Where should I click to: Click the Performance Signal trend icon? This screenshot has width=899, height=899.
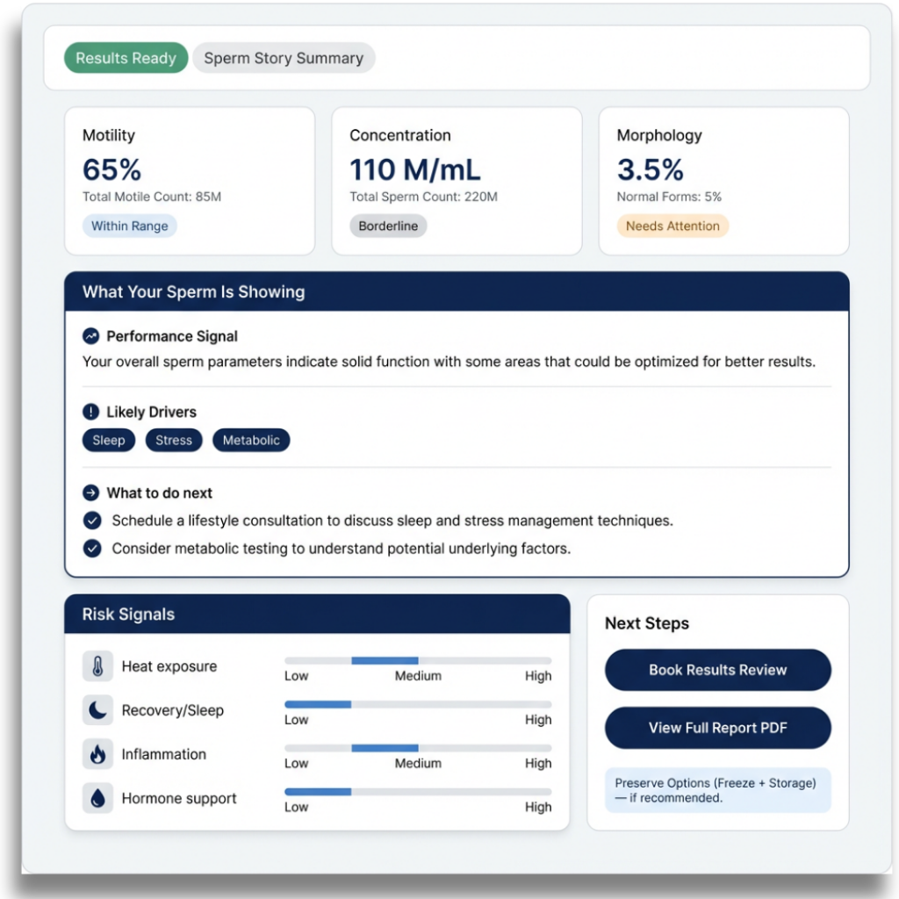90,336
